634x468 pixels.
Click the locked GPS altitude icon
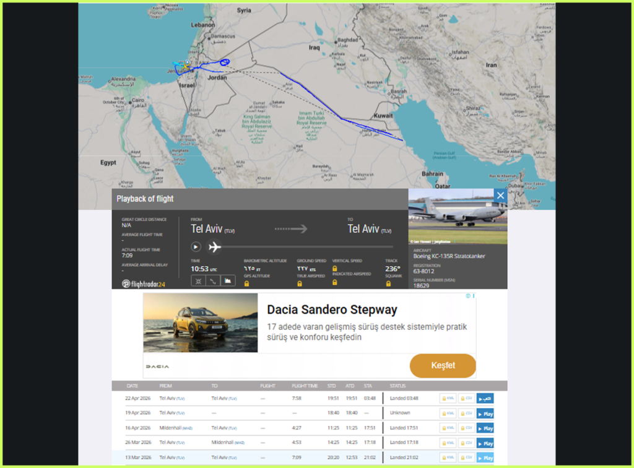pos(246,284)
